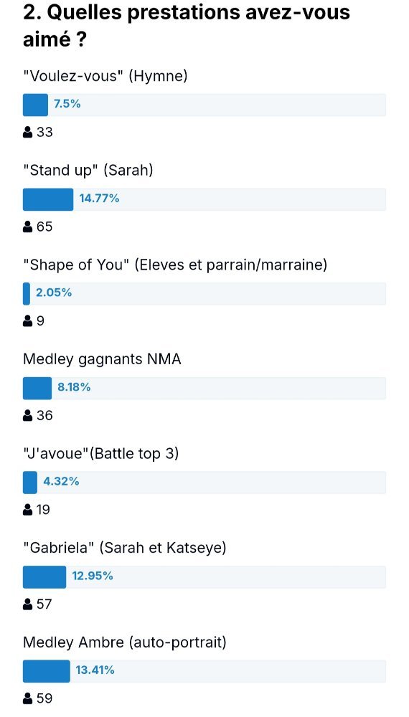Select "Gabriela" (Sarah et Katseye) label
Viewport: 409px width, 717px height.
pos(124,549)
